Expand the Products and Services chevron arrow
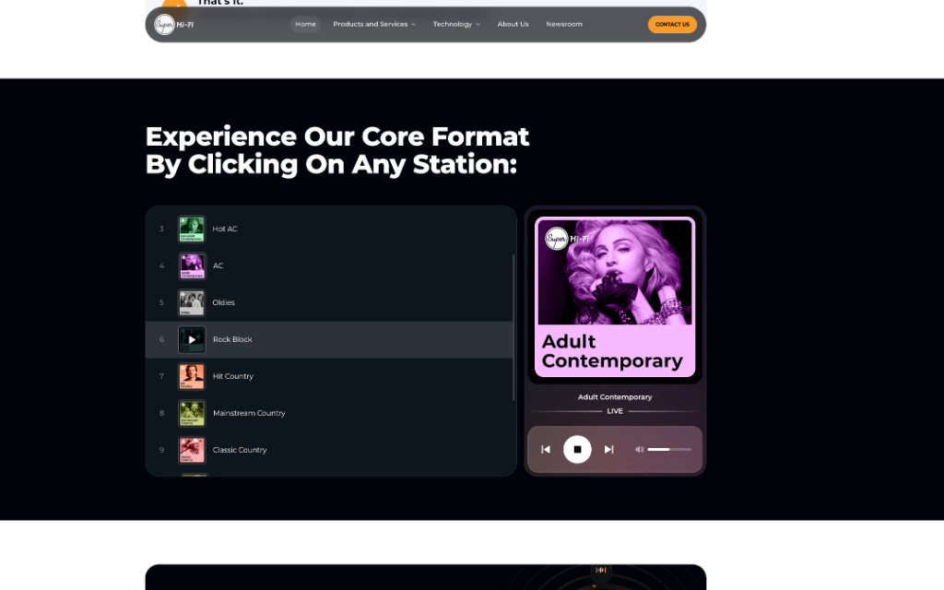 click(x=415, y=24)
